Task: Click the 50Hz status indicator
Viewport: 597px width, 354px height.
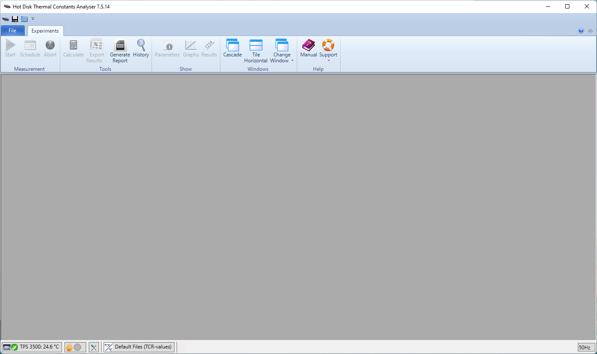Action: point(586,347)
